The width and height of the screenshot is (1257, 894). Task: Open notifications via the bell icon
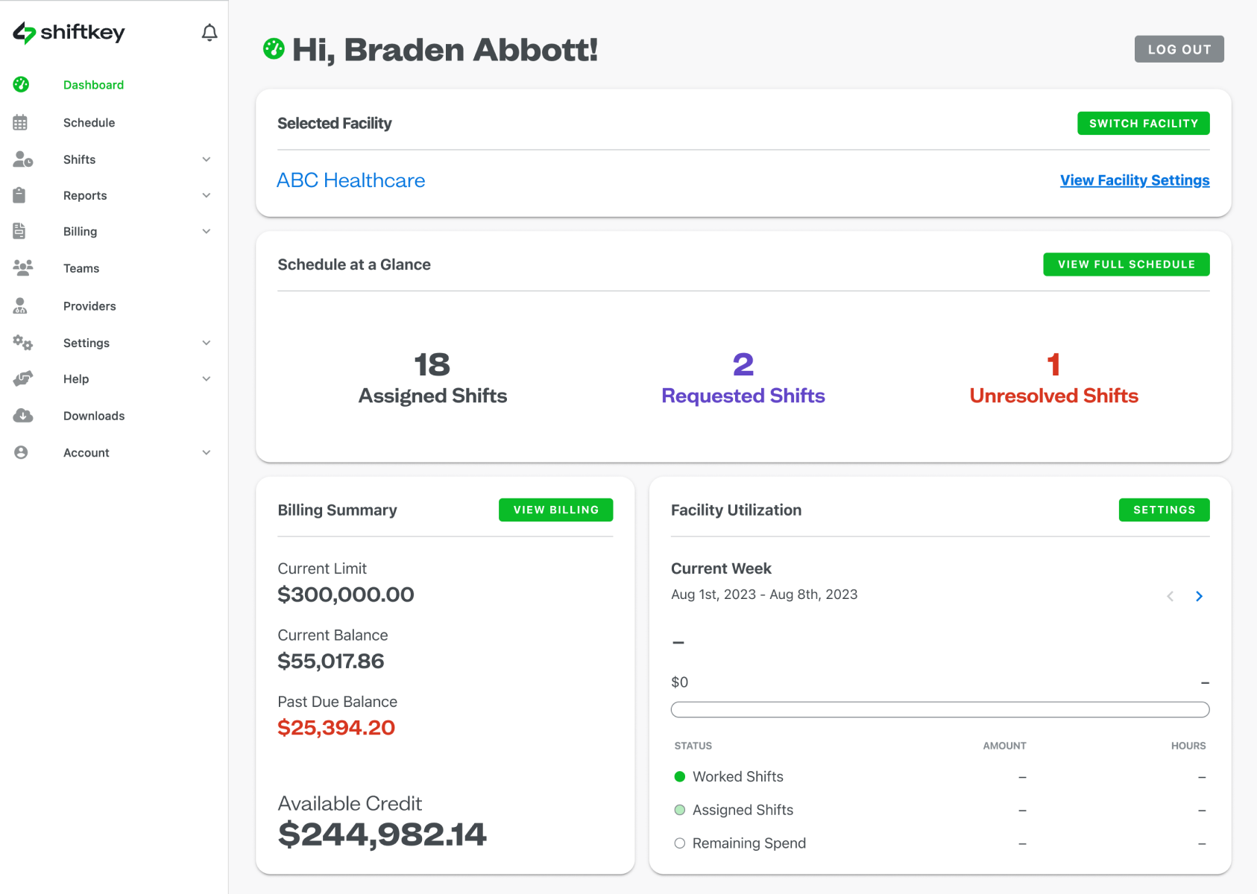click(x=209, y=32)
